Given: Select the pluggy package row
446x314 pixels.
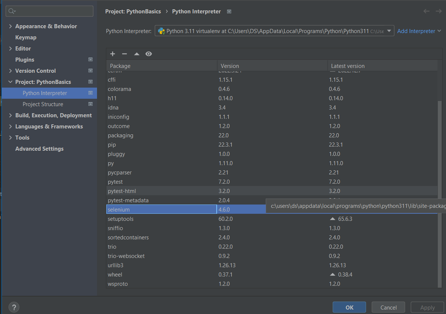Looking at the screenshot, I should 271,154.
